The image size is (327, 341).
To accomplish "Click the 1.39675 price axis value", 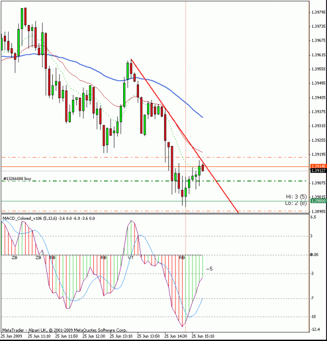I will tap(318, 40).
